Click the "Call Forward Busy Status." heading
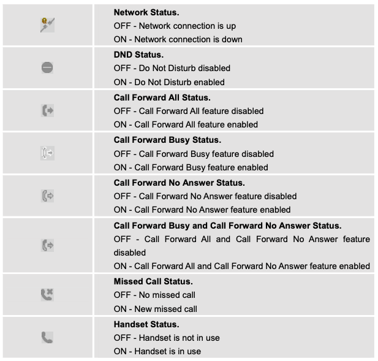Screen dimensions: 378x361 pyautogui.click(x=167, y=140)
